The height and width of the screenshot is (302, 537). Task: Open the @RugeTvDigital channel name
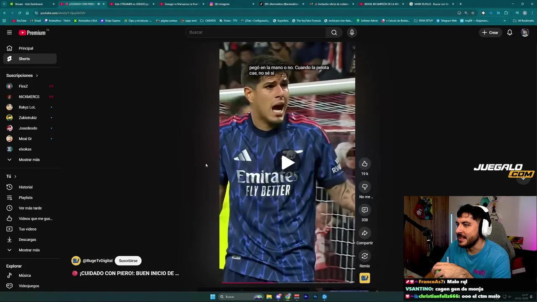tap(97, 260)
